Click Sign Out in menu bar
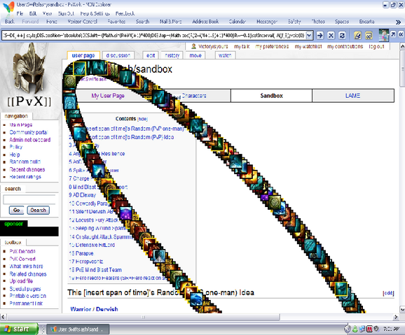 [66, 13]
